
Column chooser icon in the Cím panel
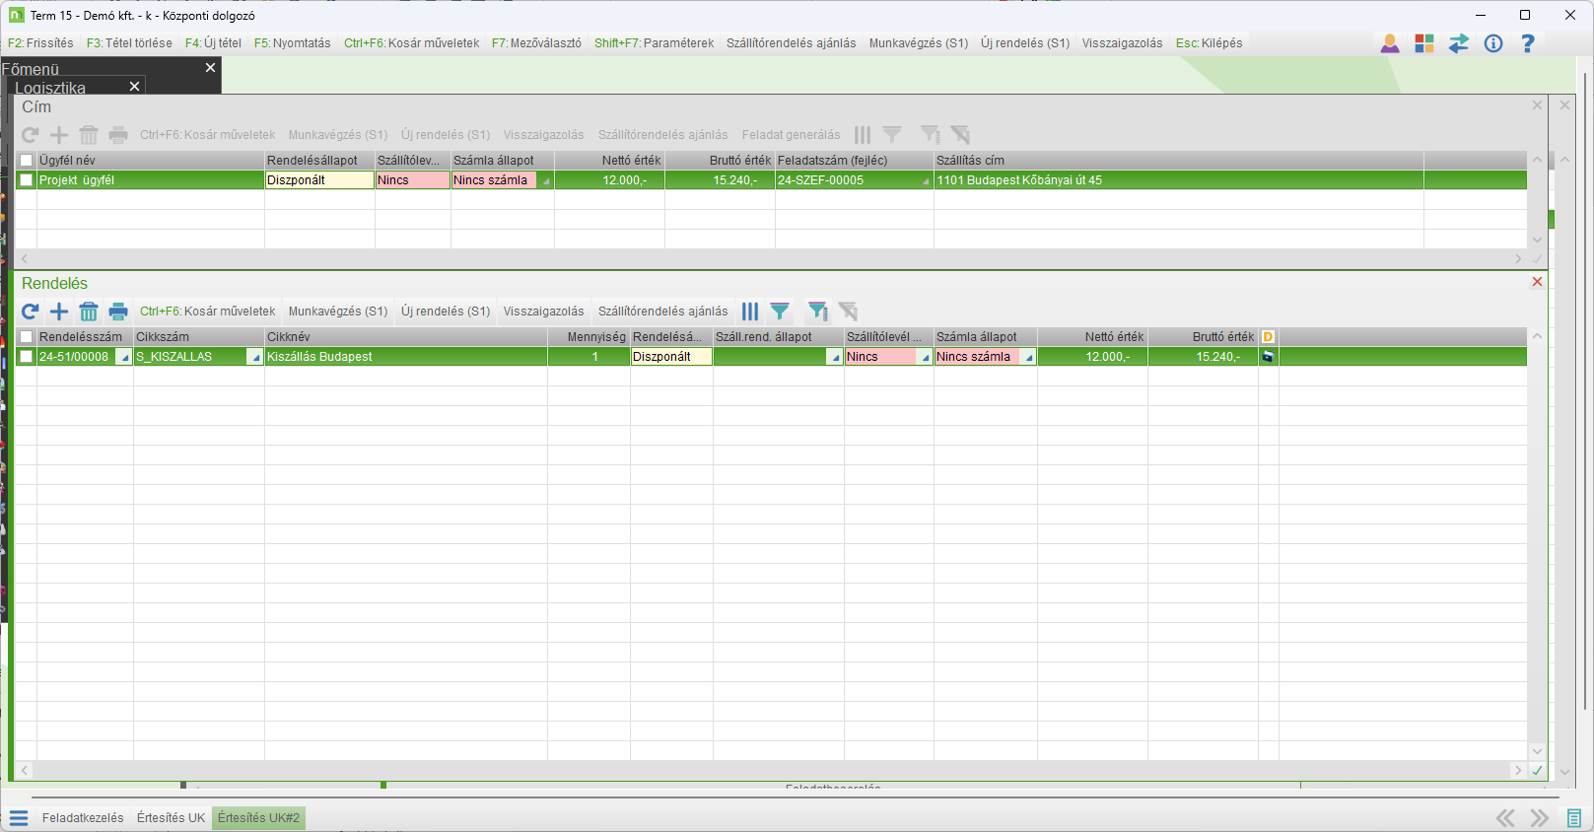[863, 135]
